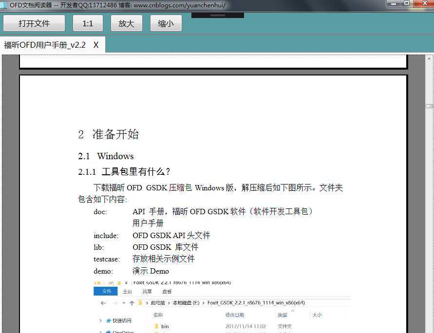Maximize the OFD reader window
This screenshot has height=333, width=434.
[407, 3]
